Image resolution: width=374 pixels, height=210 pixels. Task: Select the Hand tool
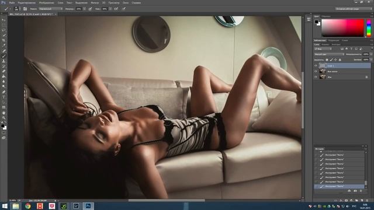[x=4, y=113]
